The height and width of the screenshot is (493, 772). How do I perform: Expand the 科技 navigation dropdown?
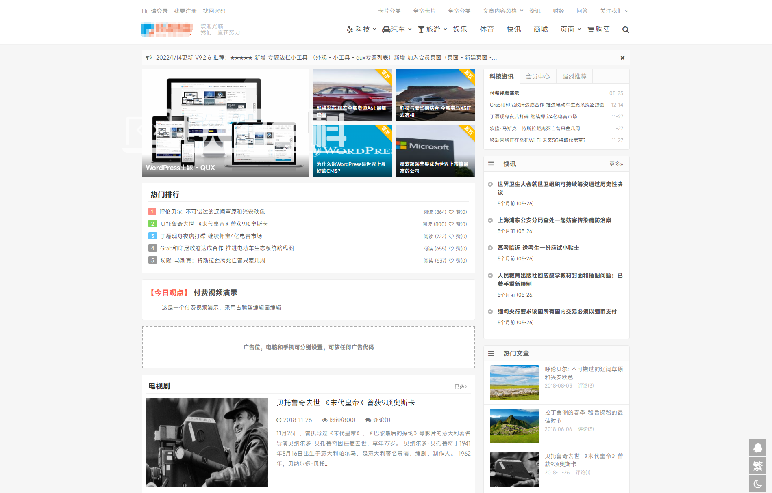click(x=362, y=30)
